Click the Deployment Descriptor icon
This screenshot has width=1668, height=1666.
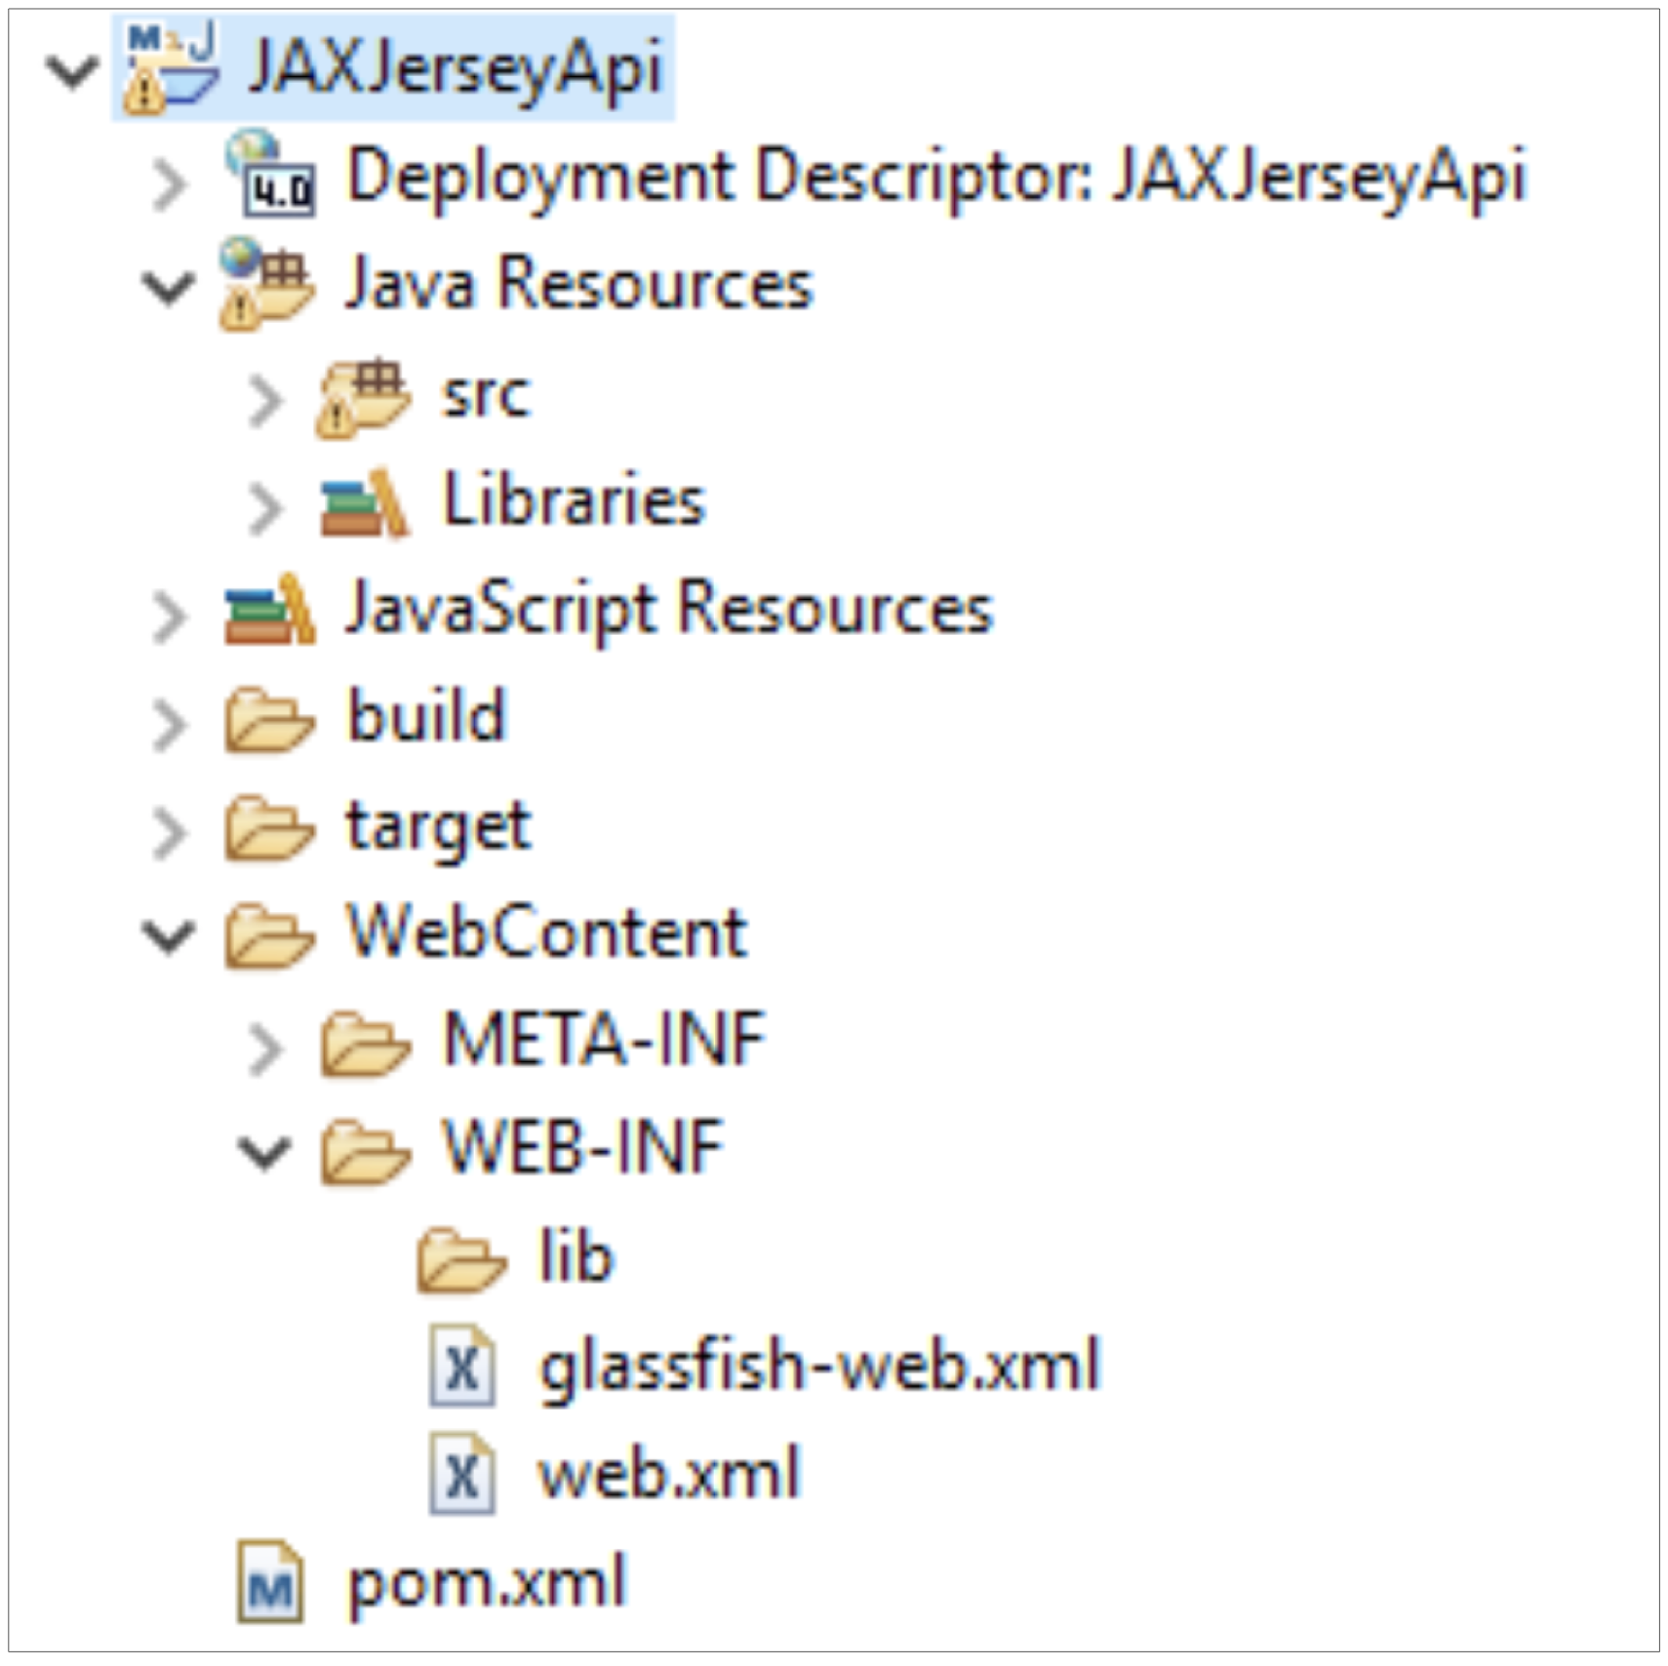coord(271,177)
